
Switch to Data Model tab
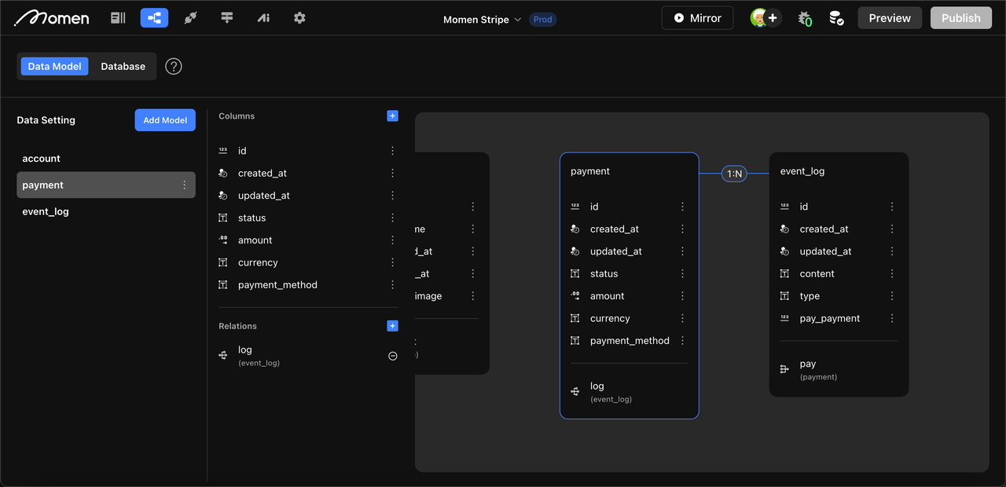point(54,67)
